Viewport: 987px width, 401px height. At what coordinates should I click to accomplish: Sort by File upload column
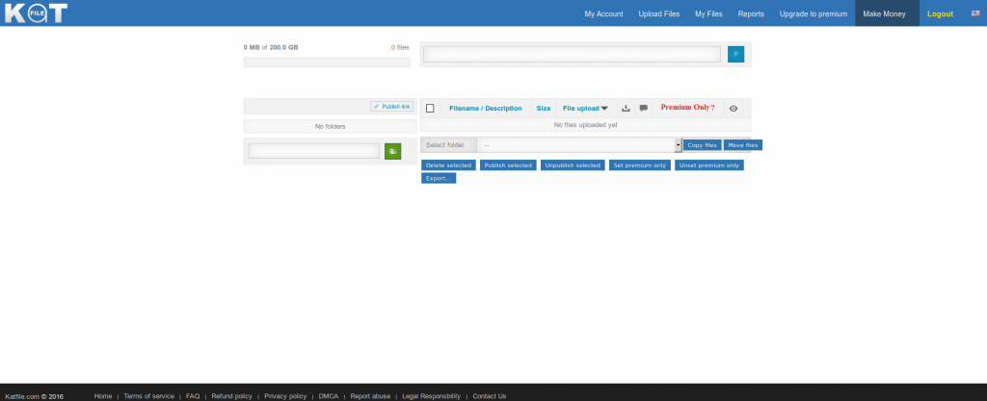(585, 109)
